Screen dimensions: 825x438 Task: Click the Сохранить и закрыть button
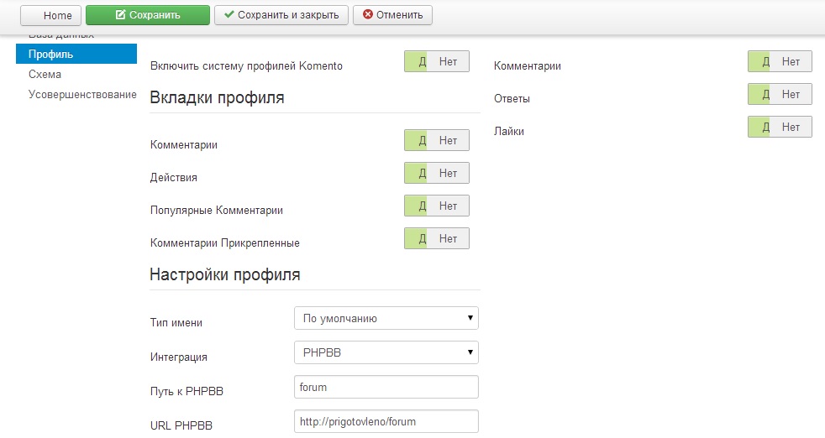coord(281,15)
